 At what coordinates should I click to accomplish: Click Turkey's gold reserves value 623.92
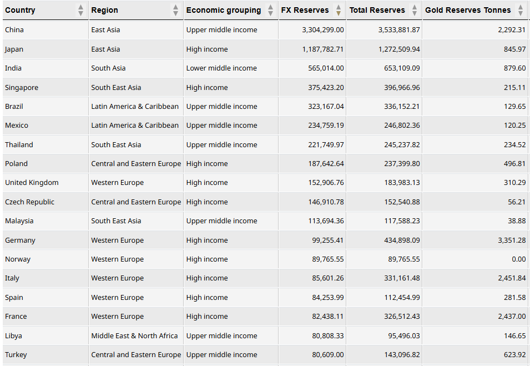[x=514, y=354]
